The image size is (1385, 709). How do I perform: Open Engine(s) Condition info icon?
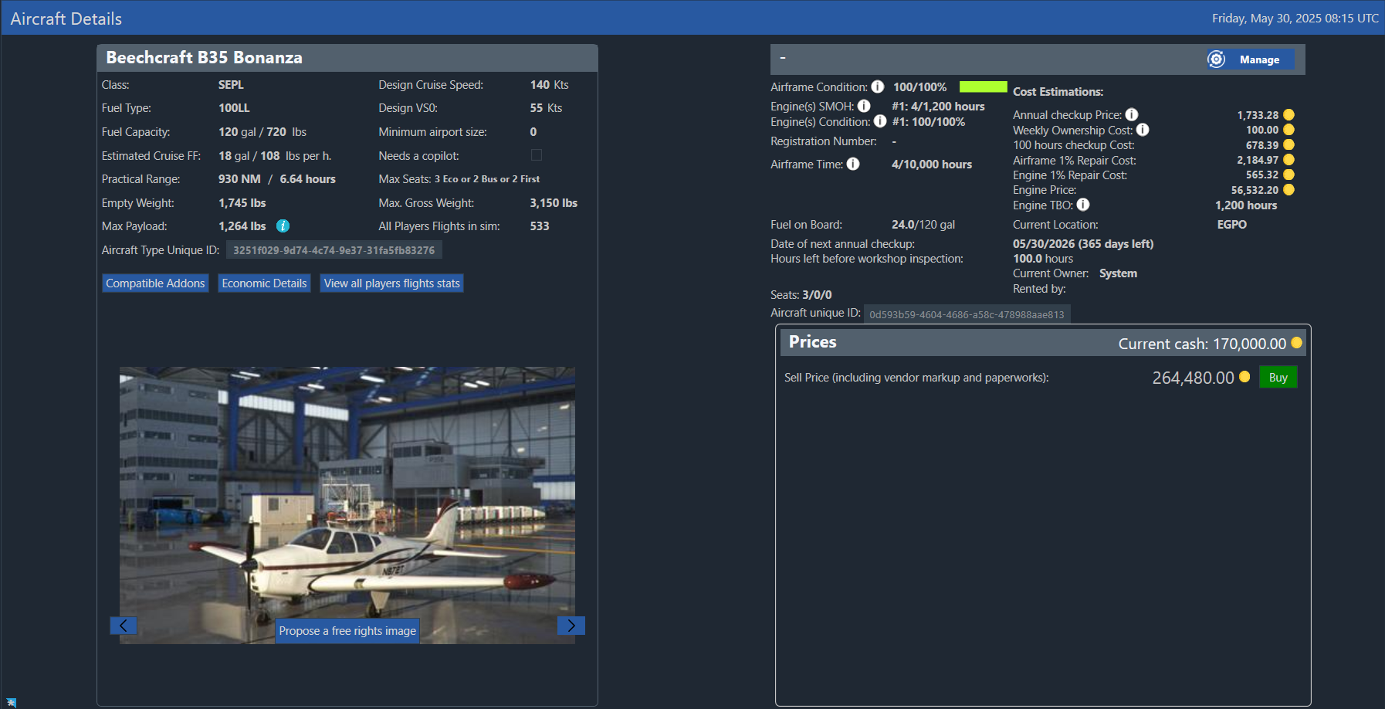pos(880,121)
